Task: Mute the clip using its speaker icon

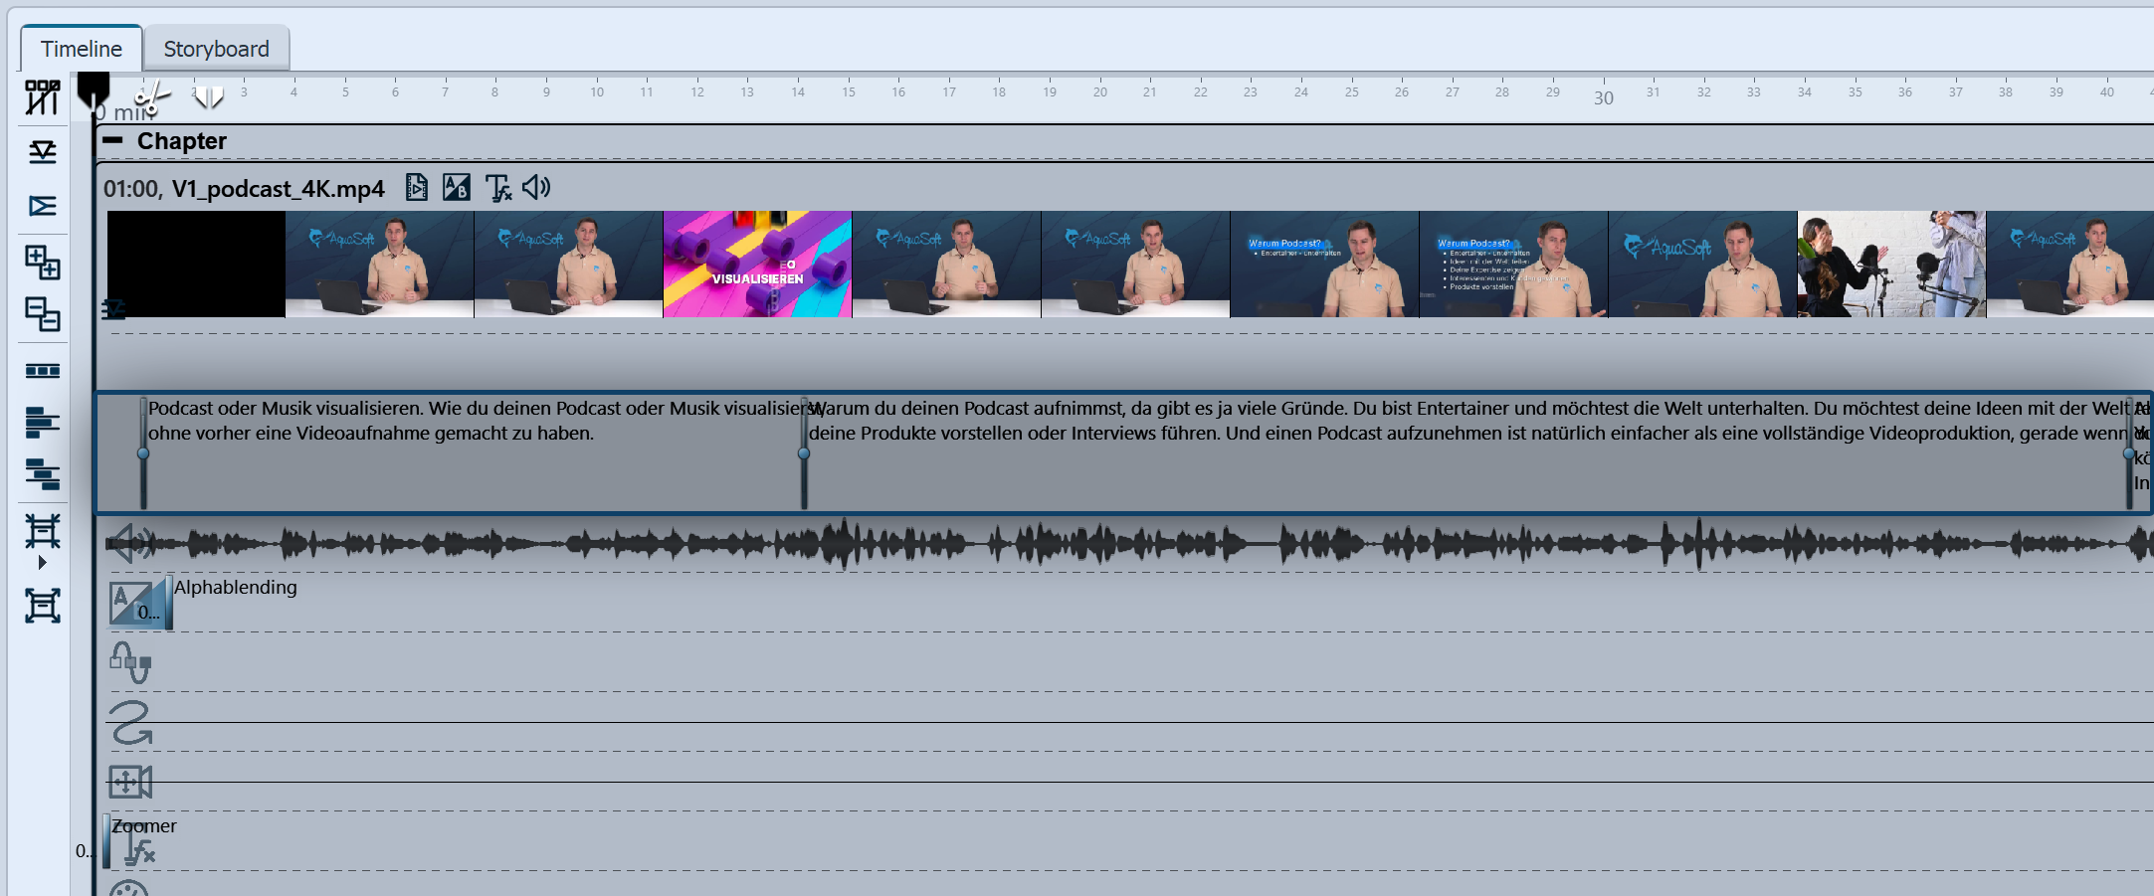Action: (537, 187)
